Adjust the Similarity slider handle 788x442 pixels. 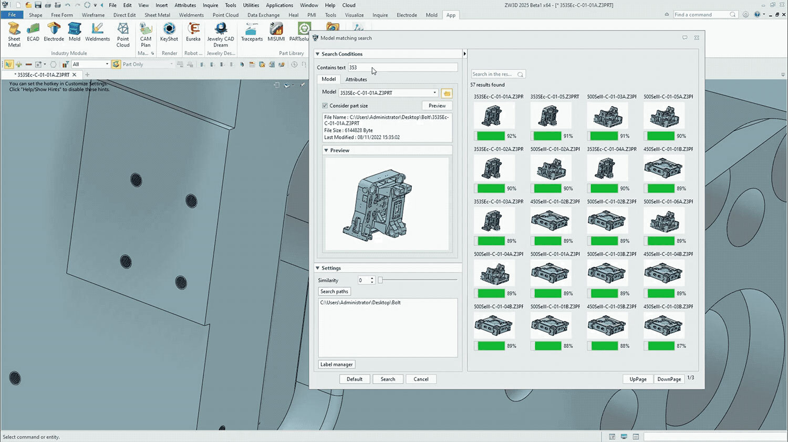coord(380,280)
